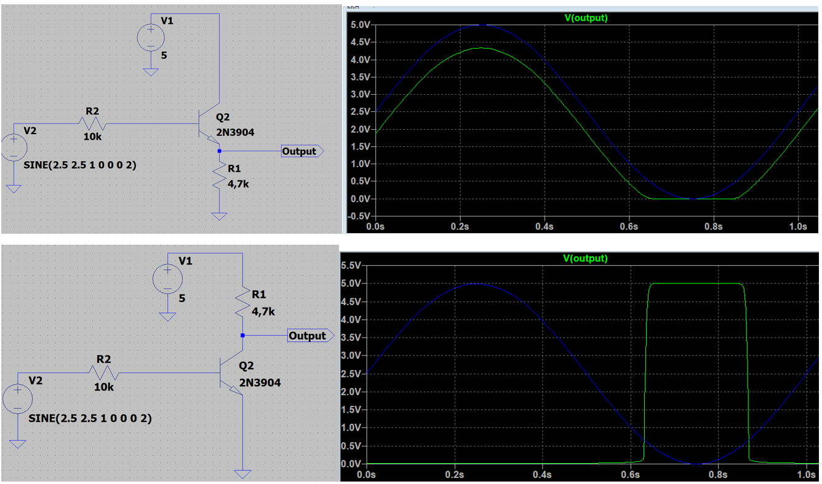Click the blue output node junction in the top schematic

click(218, 151)
